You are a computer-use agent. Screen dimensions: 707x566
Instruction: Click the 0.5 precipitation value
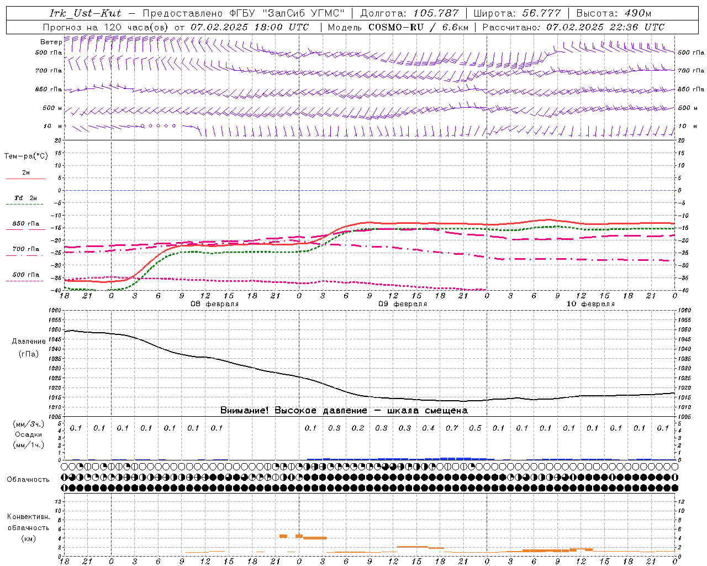[x=475, y=428]
